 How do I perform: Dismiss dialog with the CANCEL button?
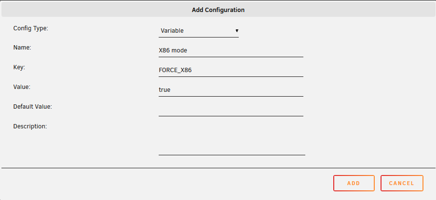click(x=402, y=183)
